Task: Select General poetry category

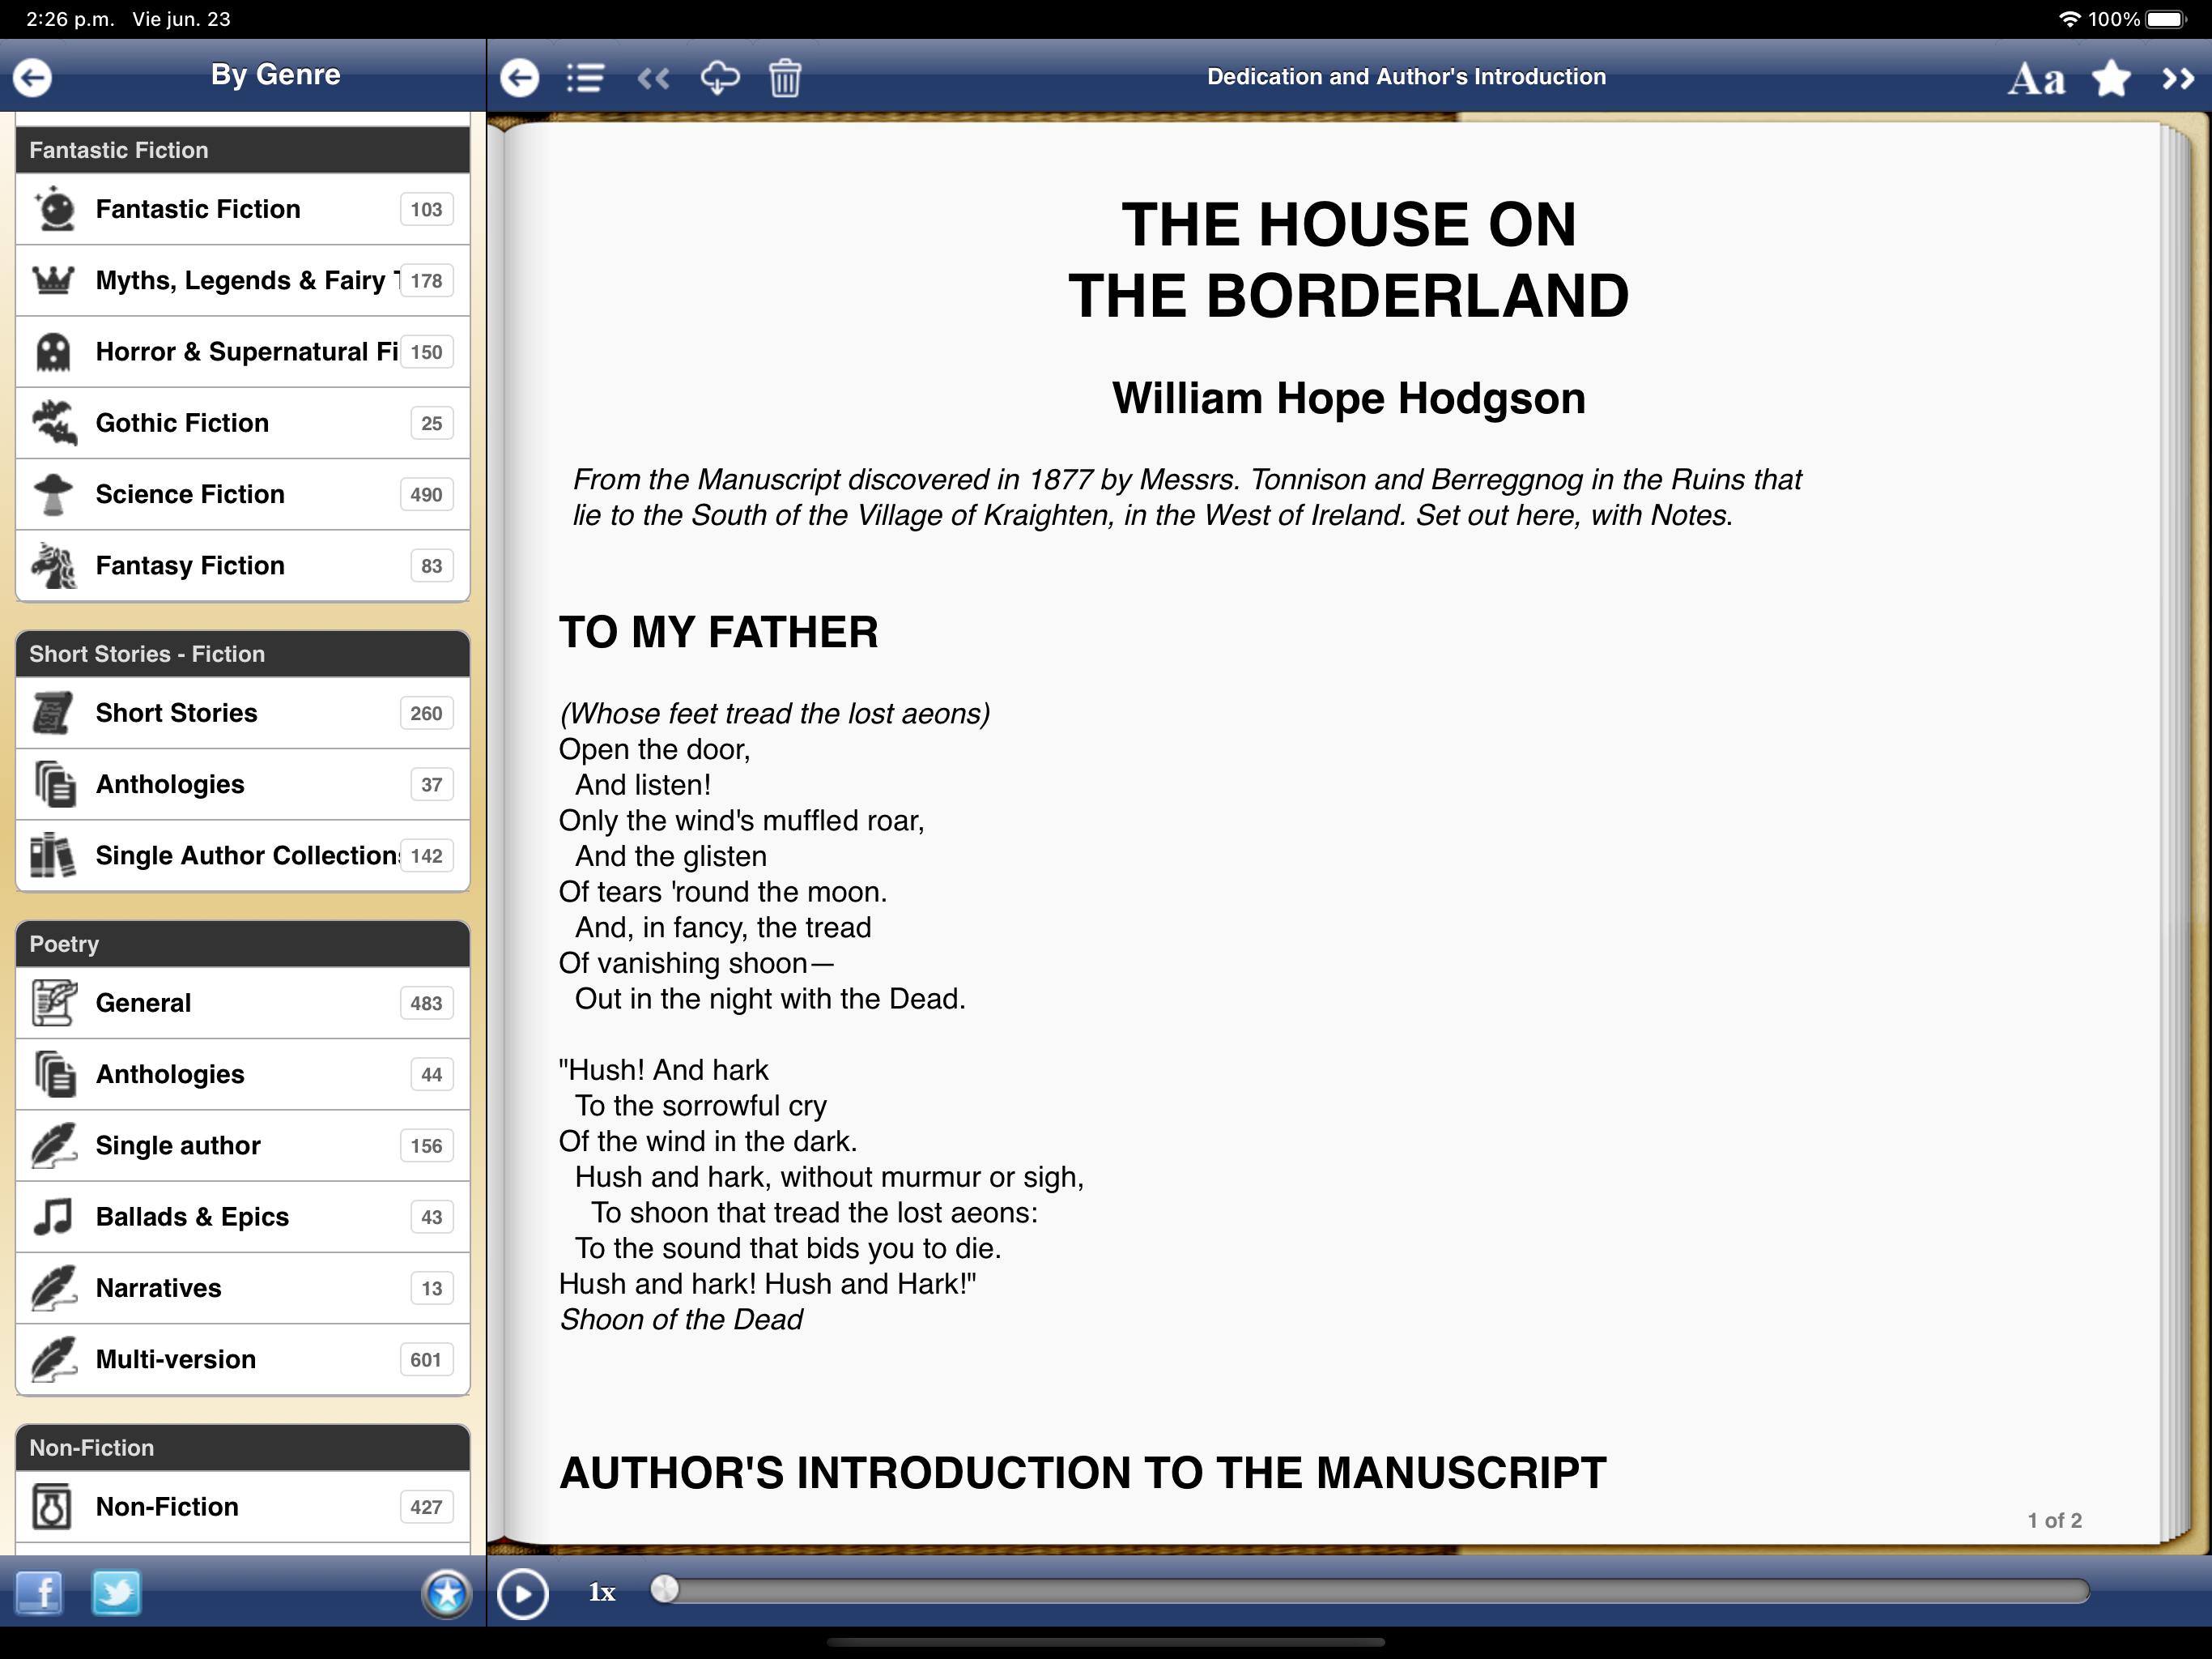Action: (243, 1003)
